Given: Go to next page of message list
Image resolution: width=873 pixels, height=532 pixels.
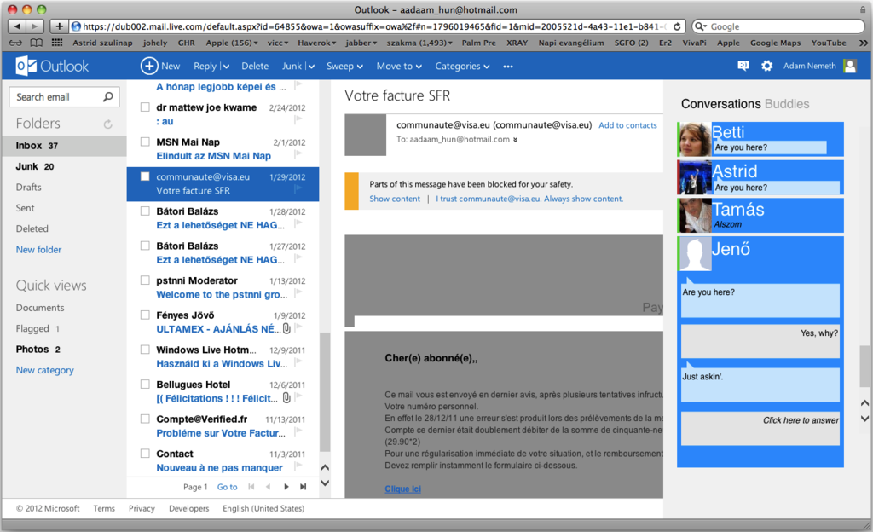Looking at the screenshot, I should coord(286,487).
